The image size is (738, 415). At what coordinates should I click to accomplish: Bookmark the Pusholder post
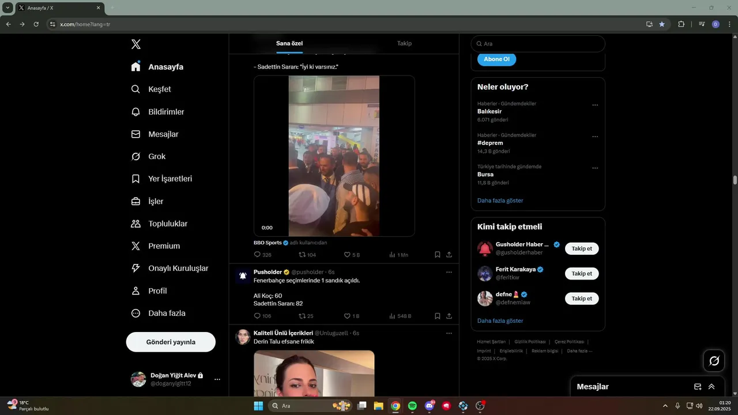click(x=438, y=316)
